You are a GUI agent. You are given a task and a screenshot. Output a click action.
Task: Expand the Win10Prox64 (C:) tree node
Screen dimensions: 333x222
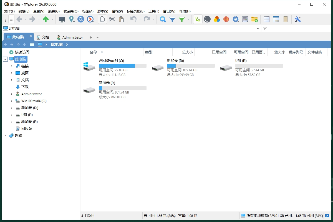pyautogui.click(x=12, y=101)
